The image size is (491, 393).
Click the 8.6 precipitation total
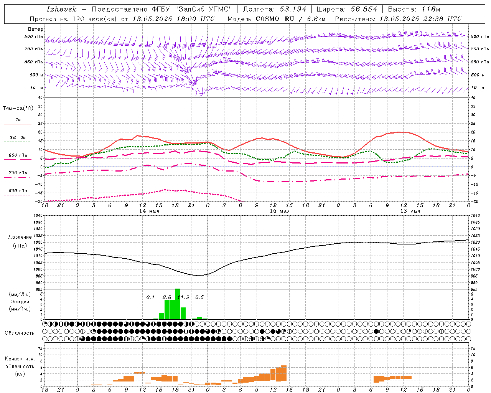point(167,297)
